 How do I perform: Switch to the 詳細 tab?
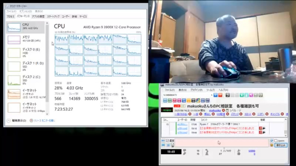[x=74, y=17]
